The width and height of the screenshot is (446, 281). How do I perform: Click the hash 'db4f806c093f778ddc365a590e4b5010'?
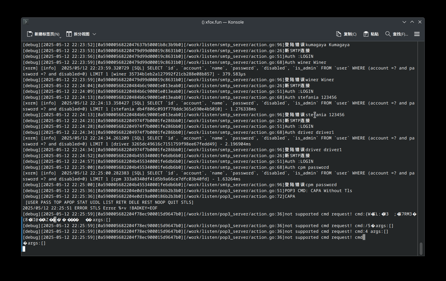click(178, 109)
